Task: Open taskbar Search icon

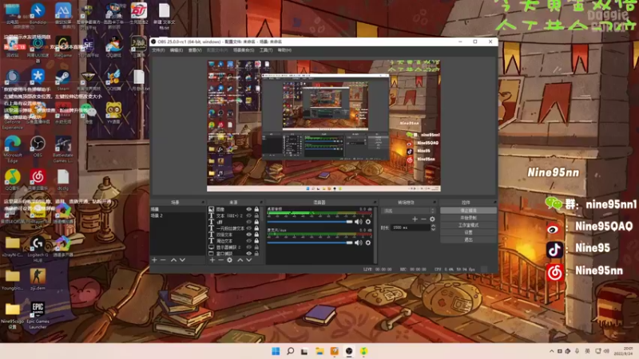Action: 290,351
